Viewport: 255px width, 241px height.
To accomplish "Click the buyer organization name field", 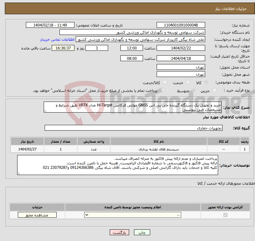I will (x=132, y=32).
